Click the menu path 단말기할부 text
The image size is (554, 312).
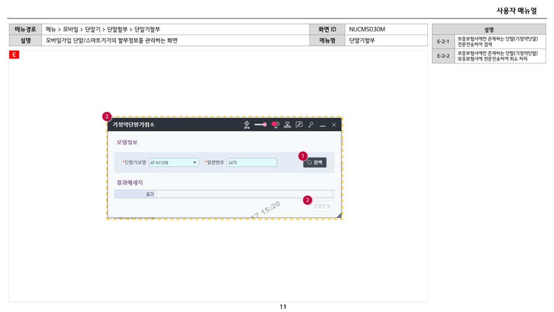tap(147, 29)
